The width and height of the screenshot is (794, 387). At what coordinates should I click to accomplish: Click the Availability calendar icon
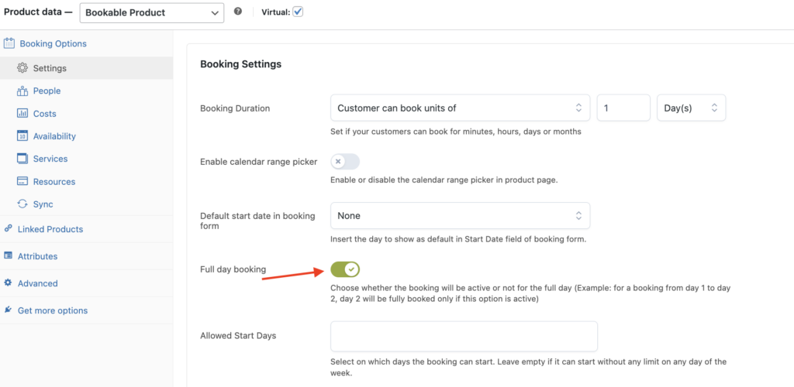coord(22,136)
